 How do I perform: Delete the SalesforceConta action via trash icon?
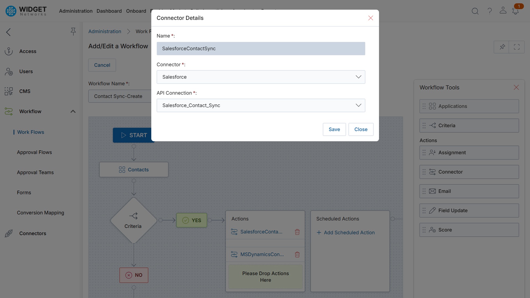coord(297,232)
